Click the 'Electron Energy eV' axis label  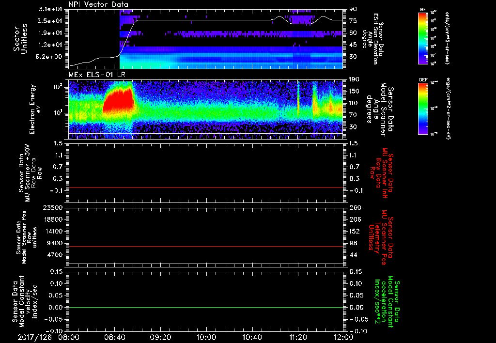click(x=36, y=109)
